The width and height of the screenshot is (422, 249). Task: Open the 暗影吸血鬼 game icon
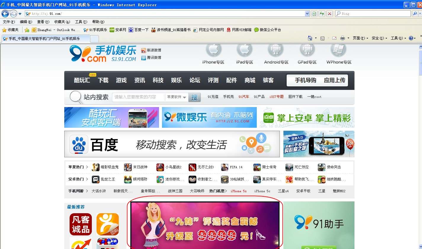click(x=96, y=167)
